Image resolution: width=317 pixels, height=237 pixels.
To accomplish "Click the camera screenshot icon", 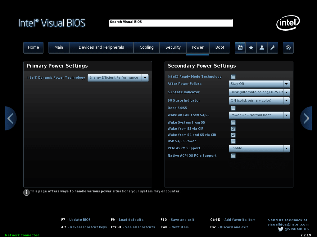I will pos(240,48).
